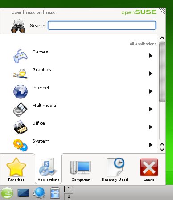Launch the blue globe browser in panel
The height and width of the screenshot is (200, 173).
[39, 193]
